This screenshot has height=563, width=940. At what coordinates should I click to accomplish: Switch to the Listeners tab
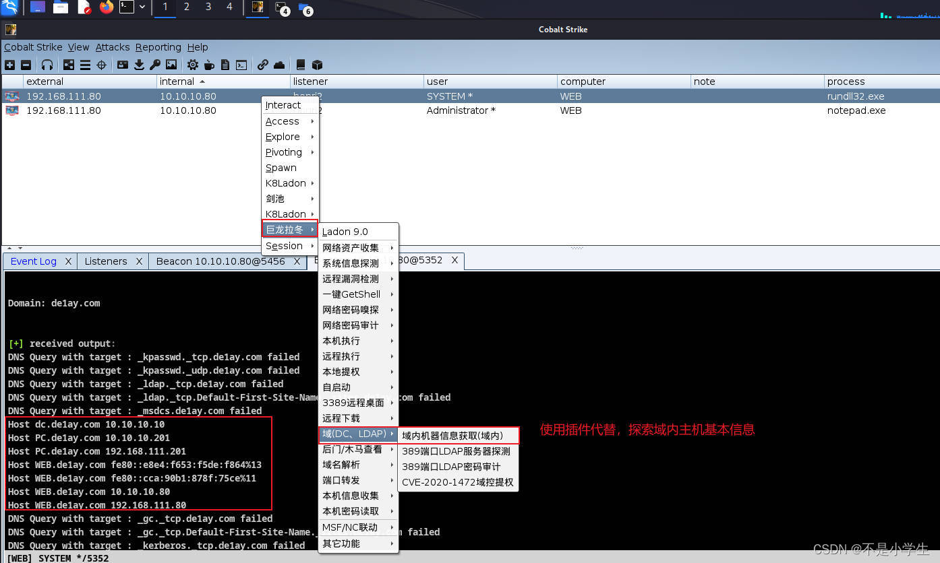106,261
